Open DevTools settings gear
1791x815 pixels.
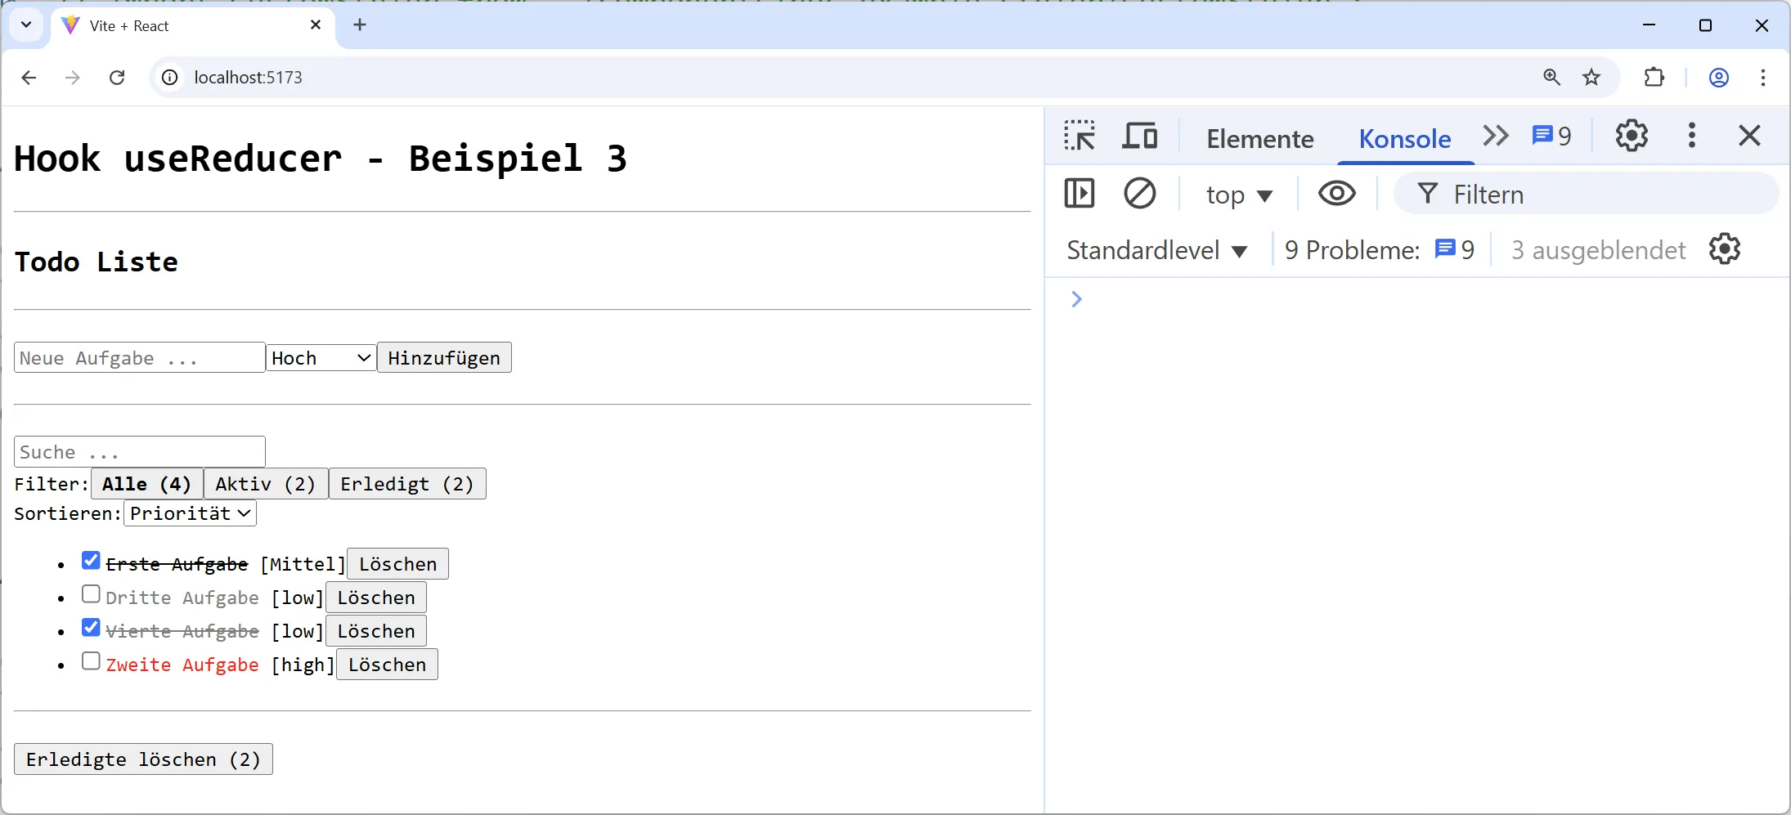pos(1632,136)
